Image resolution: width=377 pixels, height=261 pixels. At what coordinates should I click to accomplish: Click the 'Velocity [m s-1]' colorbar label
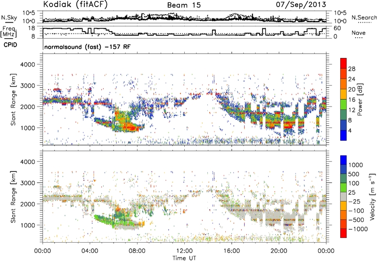(372, 196)
